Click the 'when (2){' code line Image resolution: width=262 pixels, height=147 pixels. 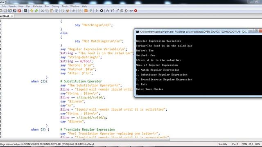[x=39, y=81]
